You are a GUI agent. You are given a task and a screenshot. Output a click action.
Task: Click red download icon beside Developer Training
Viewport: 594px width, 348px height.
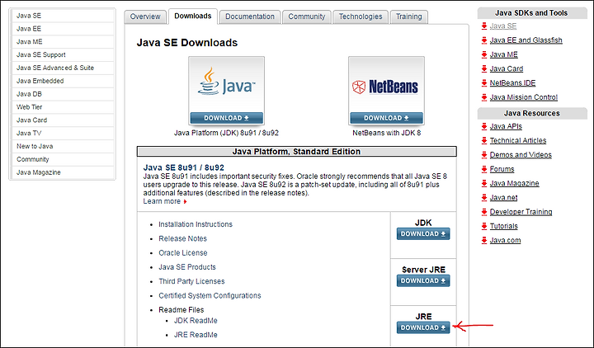click(x=483, y=212)
